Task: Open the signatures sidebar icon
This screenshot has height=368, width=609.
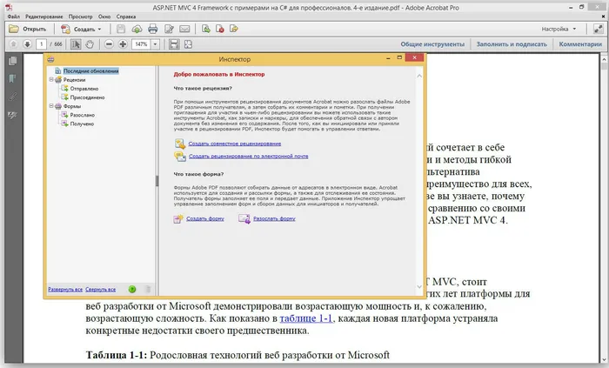Action: [x=13, y=115]
